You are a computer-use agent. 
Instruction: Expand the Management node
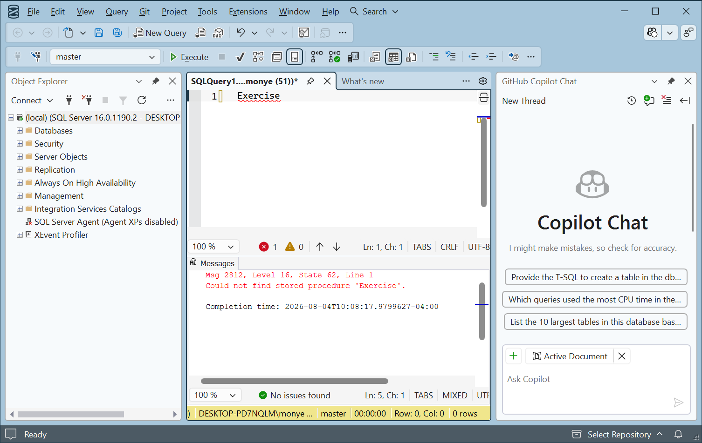coord(20,196)
